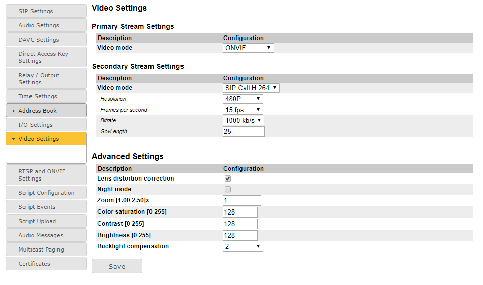Change the Frames per second dropdown
This screenshot has width=483, height=285.
[x=243, y=110]
